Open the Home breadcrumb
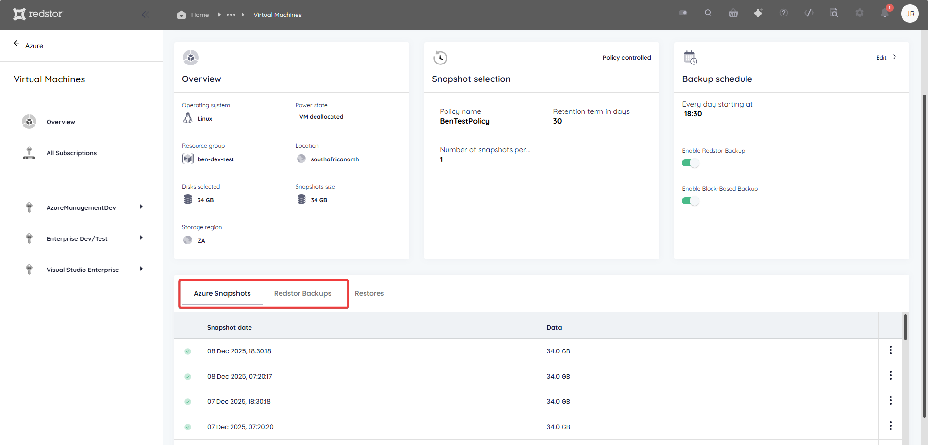Viewport: 928px width, 445px height. tap(193, 15)
